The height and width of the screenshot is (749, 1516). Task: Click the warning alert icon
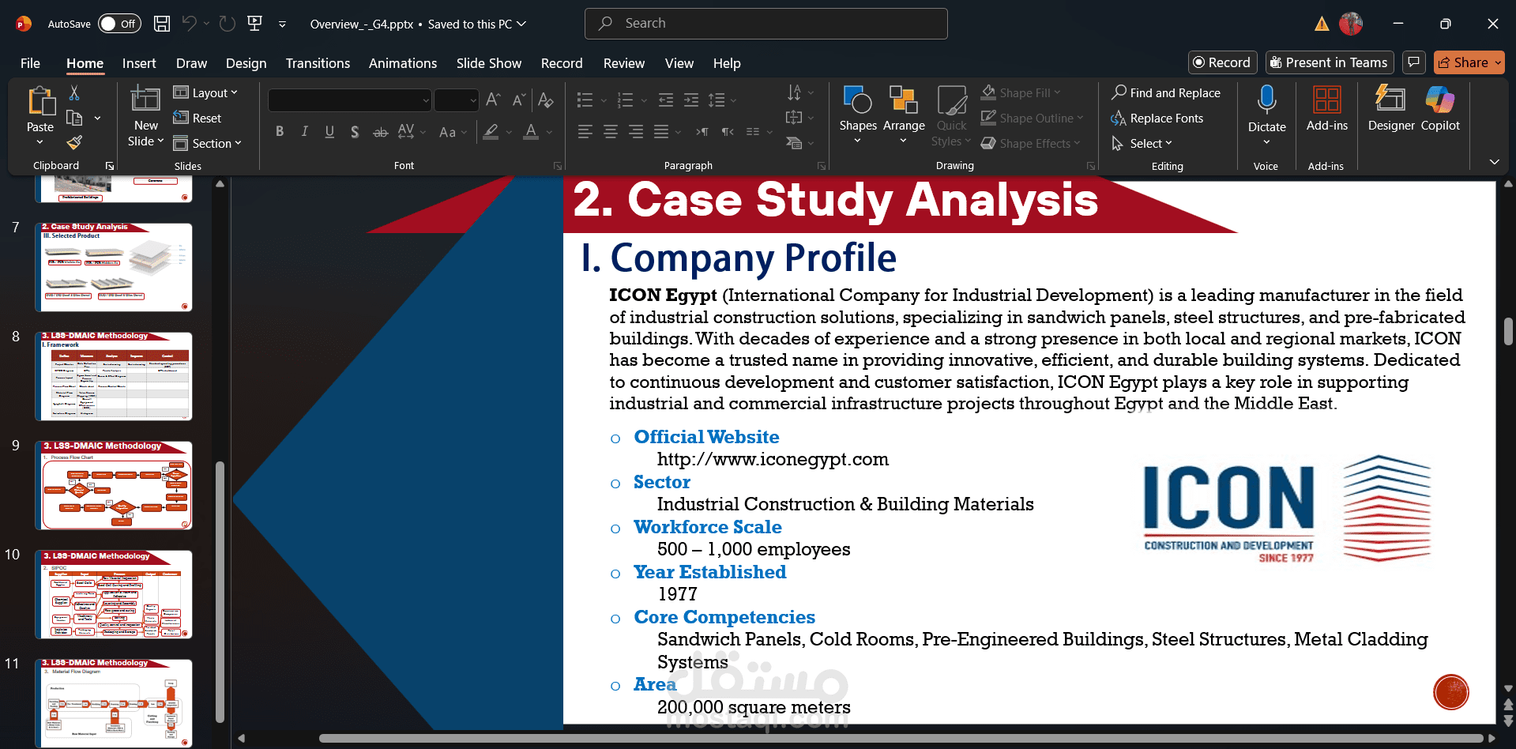(1322, 24)
